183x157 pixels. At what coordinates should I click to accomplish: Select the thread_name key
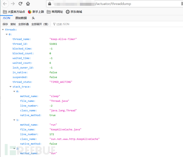click(x=21, y=39)
